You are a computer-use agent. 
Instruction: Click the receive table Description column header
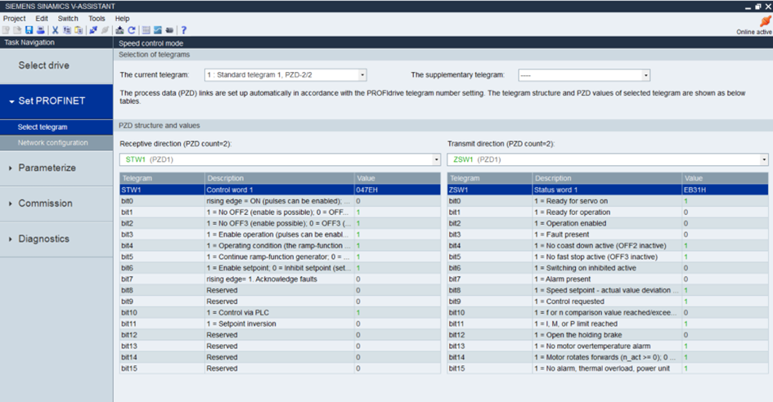280,178
